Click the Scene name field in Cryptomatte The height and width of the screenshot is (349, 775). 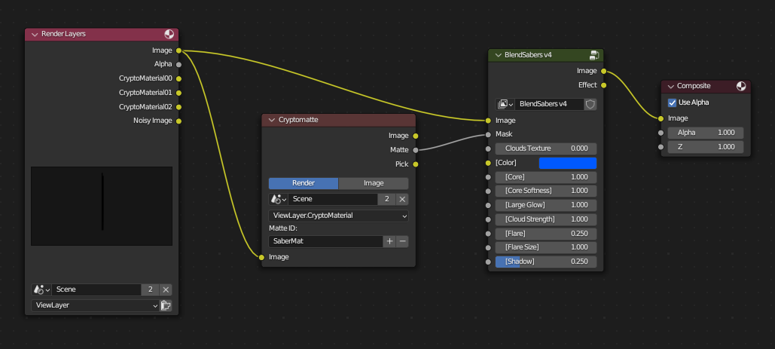[333, 199]
